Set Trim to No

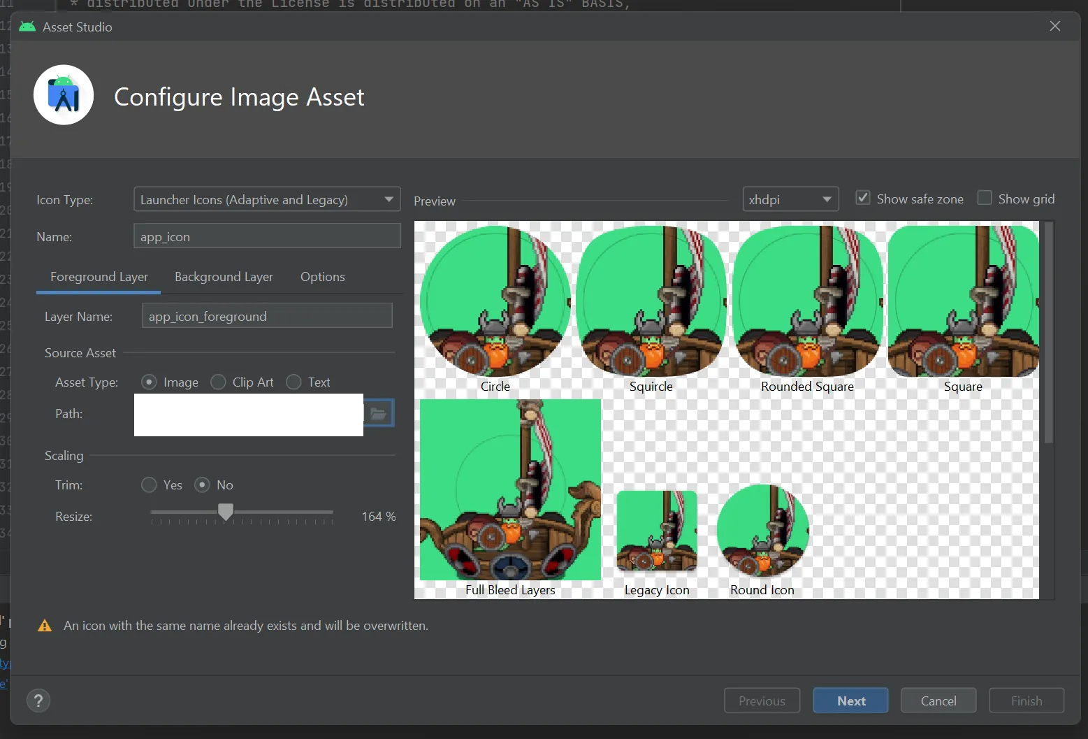(202, 485)
